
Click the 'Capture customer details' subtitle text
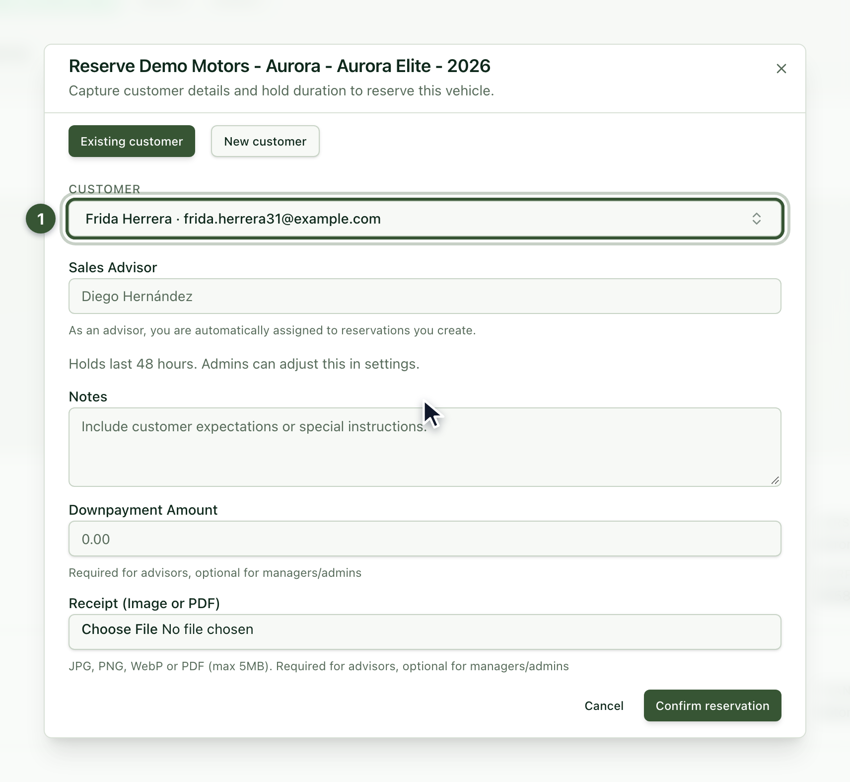[281, 91]
